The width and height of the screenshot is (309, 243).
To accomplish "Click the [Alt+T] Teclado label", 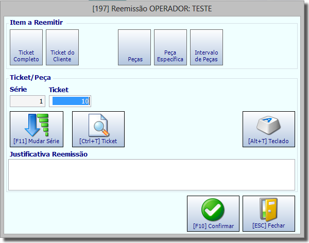I will [268, 141].
